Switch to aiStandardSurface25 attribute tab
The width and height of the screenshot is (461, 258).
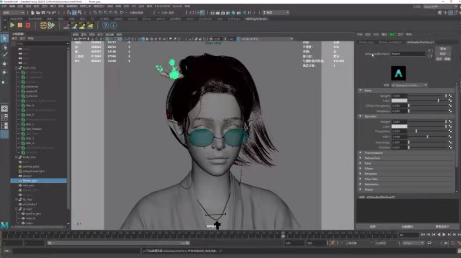(x=420, y=42)
